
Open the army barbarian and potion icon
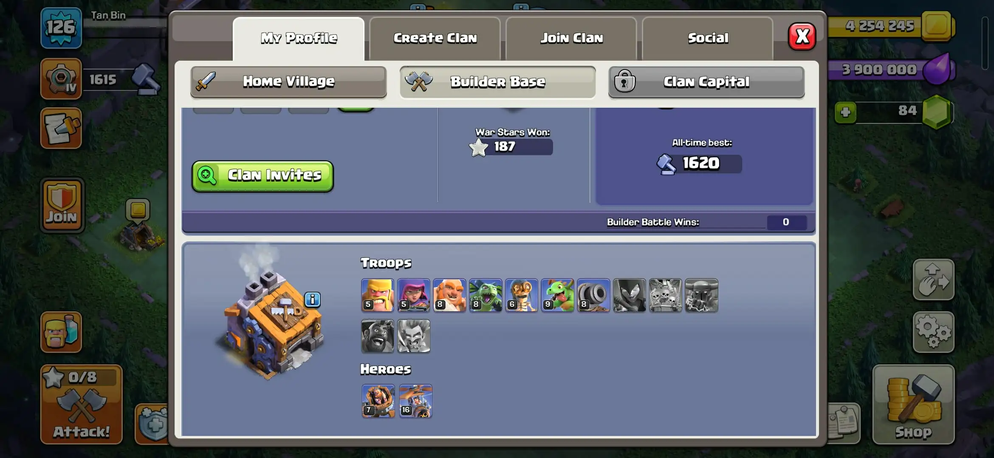(x=61, y=332)
